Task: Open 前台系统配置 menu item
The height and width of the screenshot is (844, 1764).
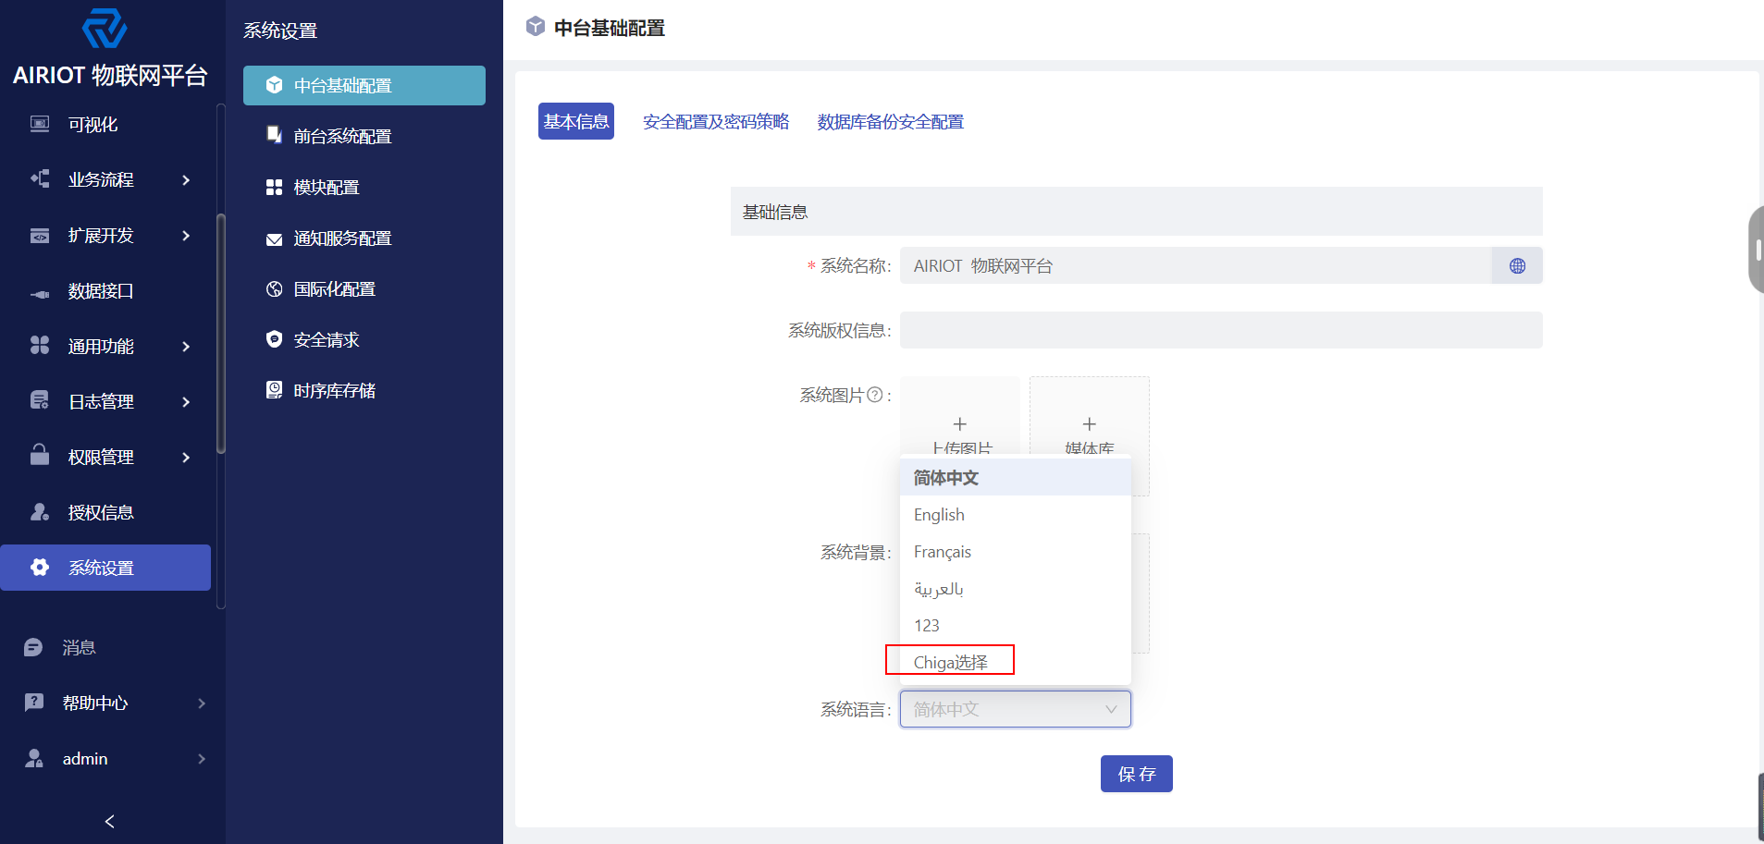Action: pyautogui.click(x=364, y=136)
